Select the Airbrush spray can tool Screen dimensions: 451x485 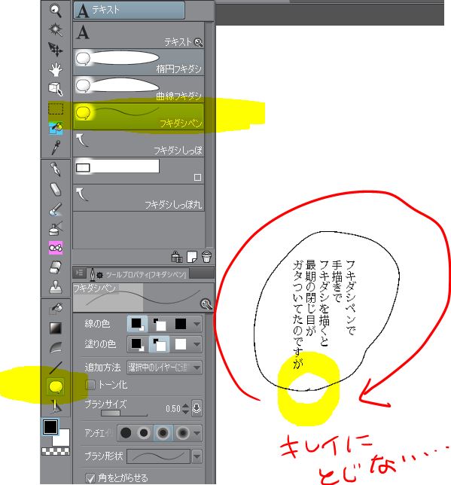coord(56,229)
